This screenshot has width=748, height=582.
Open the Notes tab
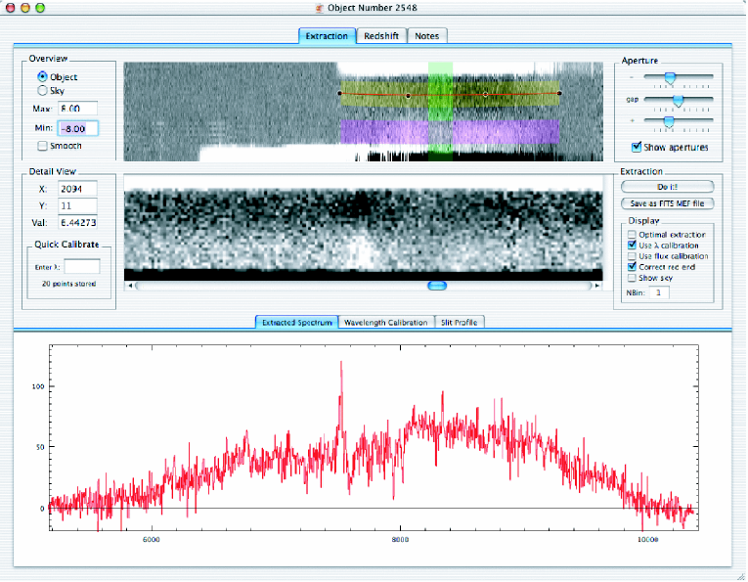click(x=426, y=35)
